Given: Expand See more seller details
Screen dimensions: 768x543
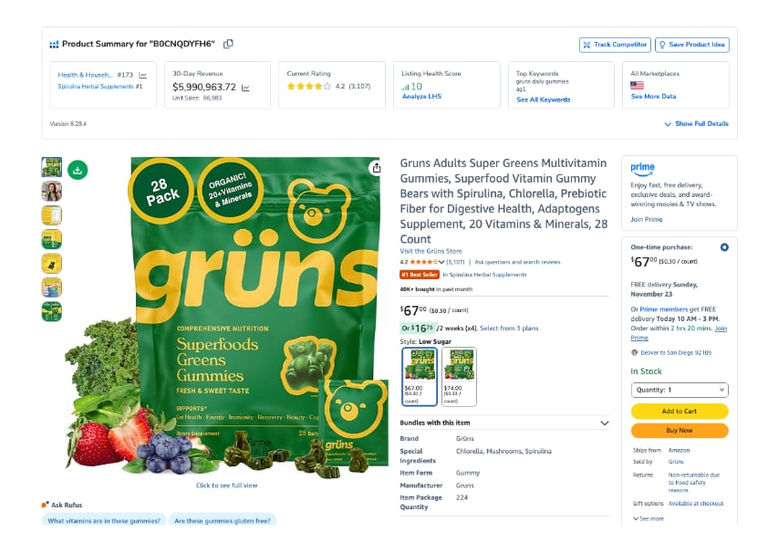Looking at the screenshot, I should (x=649, y=518).
